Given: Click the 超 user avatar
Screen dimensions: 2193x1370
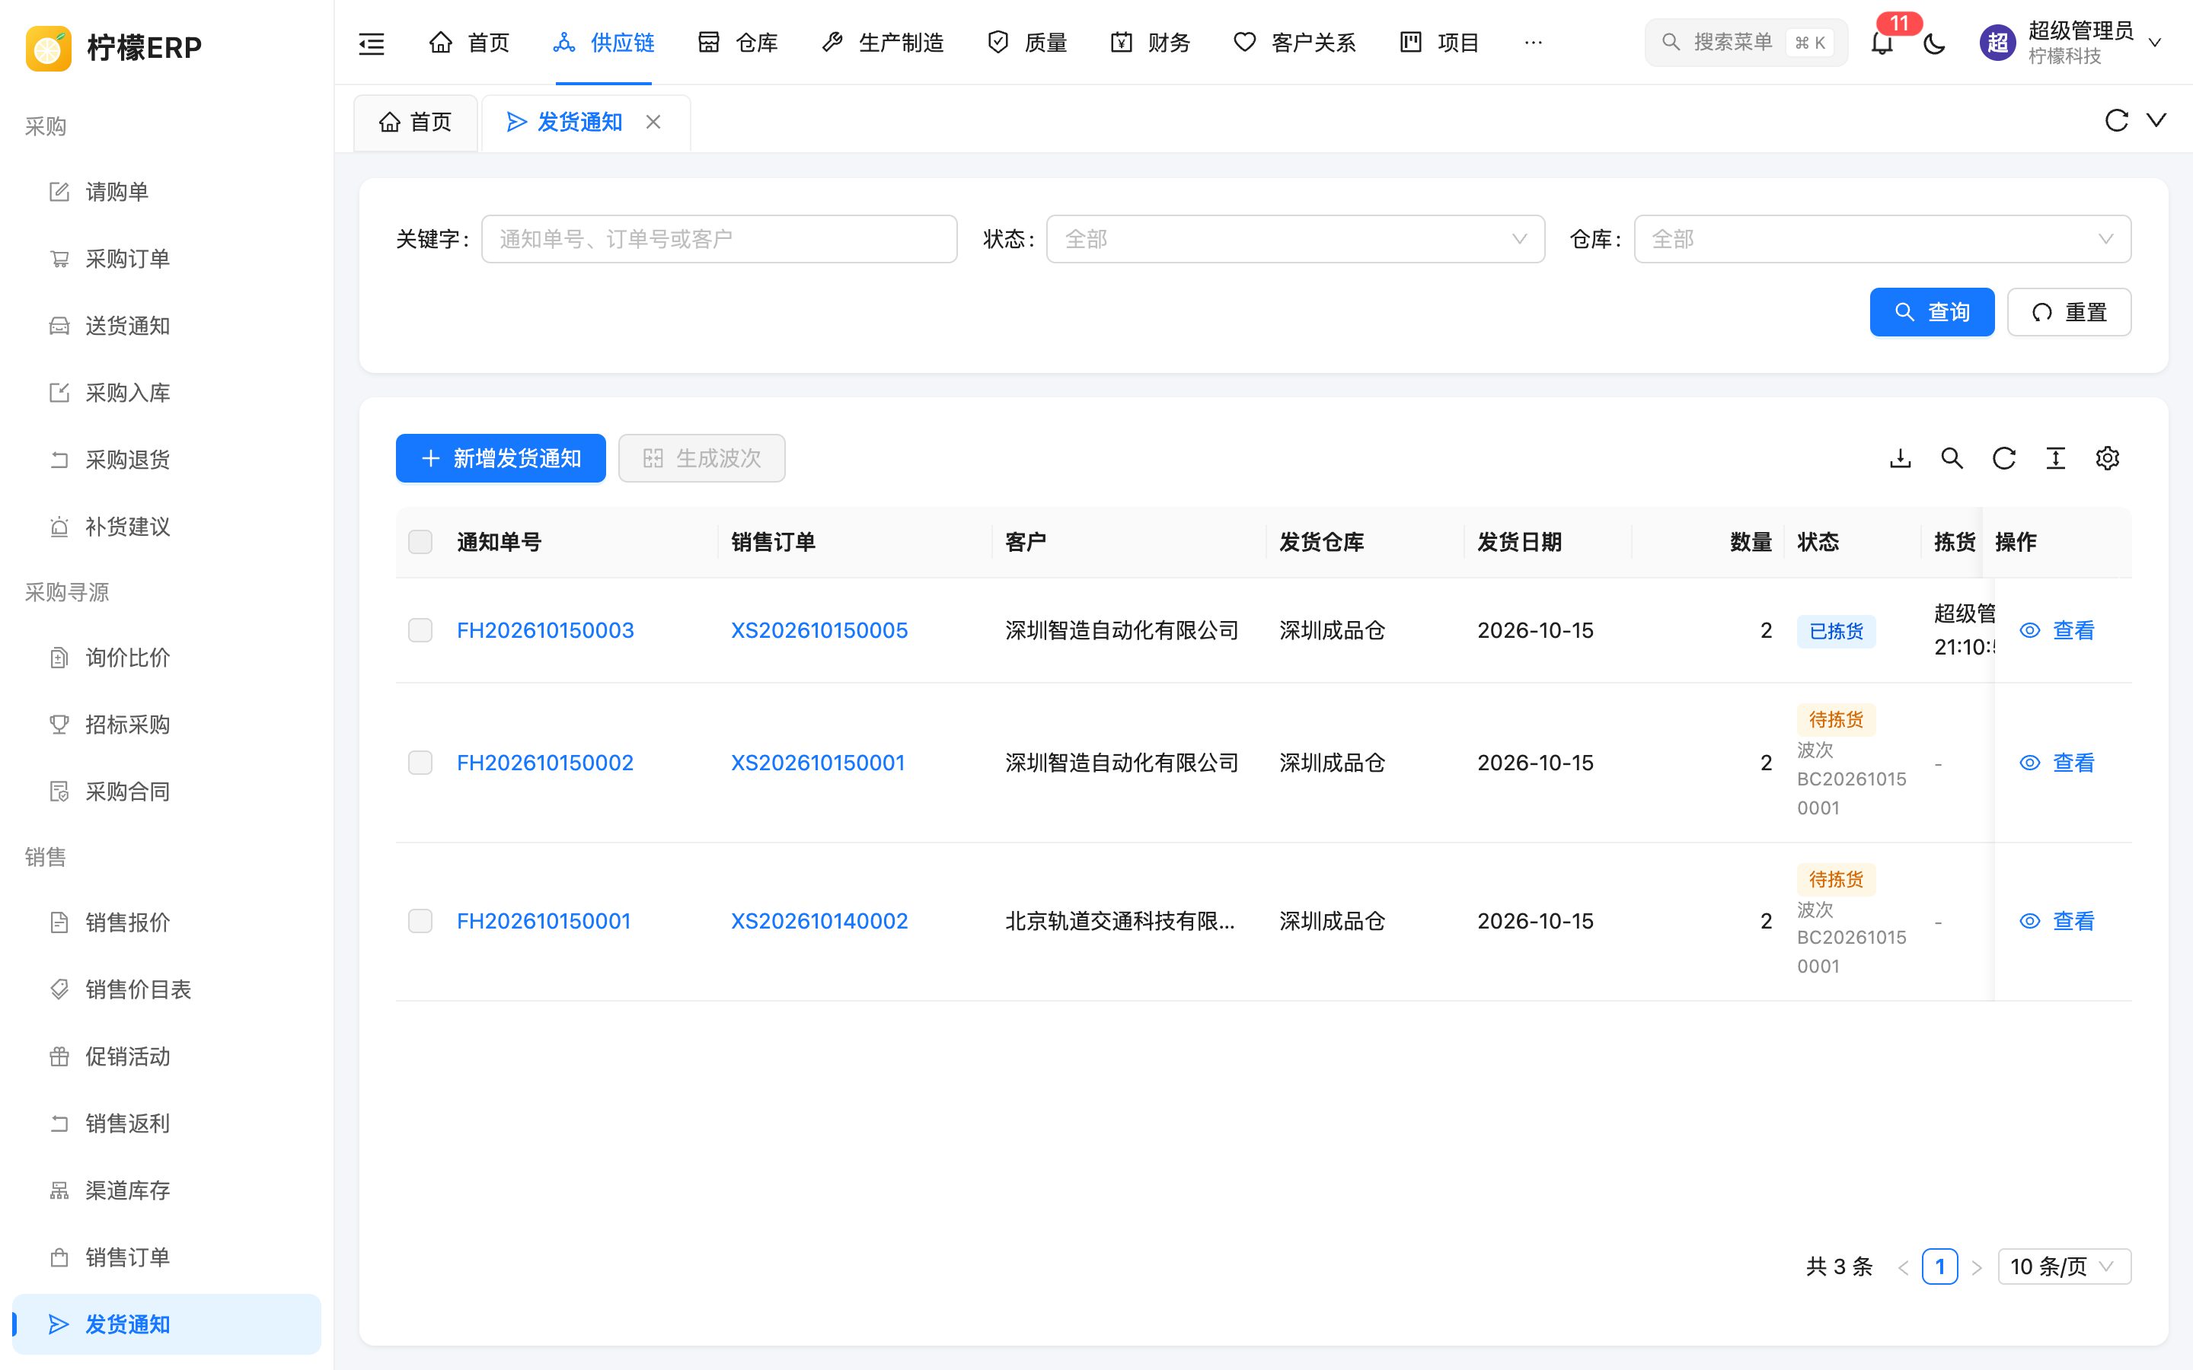Looking at the screenshot, I should (1997, 43).
